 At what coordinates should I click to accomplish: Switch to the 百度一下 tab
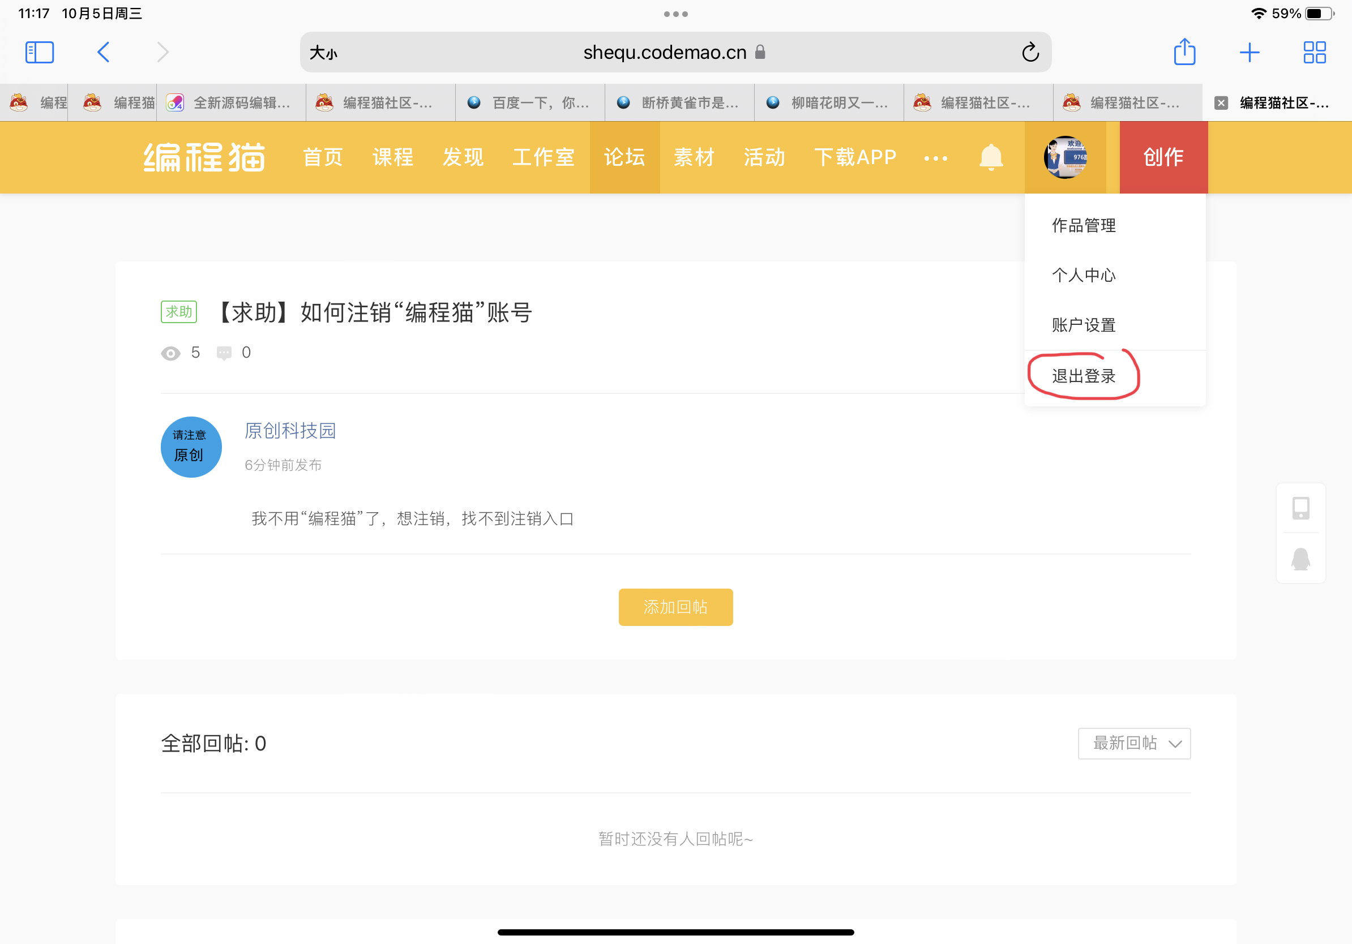click(530, 103)
